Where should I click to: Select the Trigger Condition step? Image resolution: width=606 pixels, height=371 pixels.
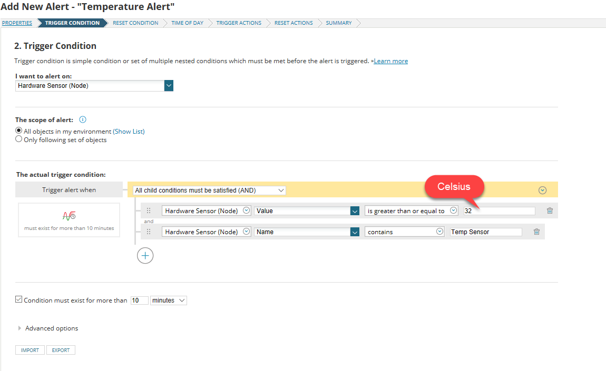pos(72,23)
